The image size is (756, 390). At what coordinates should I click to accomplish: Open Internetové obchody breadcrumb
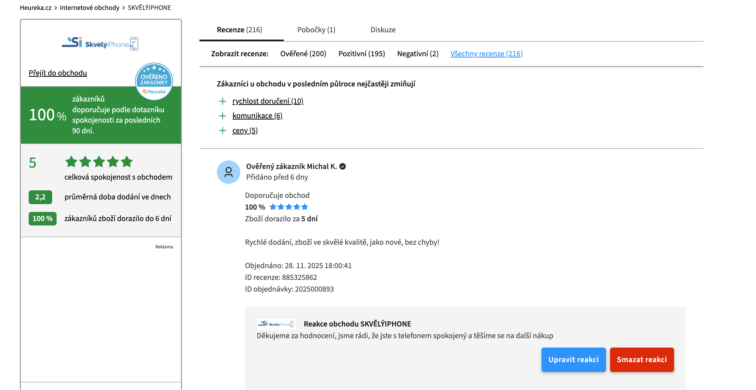click(x=89, y=8)
